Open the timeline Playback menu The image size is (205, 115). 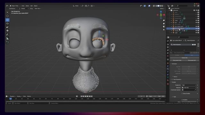coord(13,96)
